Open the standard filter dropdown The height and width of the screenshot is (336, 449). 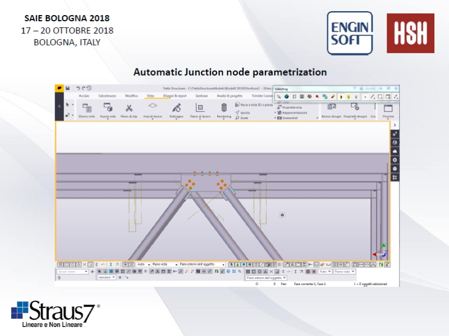(107, 277)
